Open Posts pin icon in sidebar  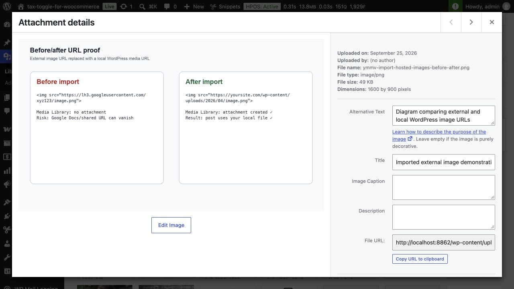tap(6, 42)
